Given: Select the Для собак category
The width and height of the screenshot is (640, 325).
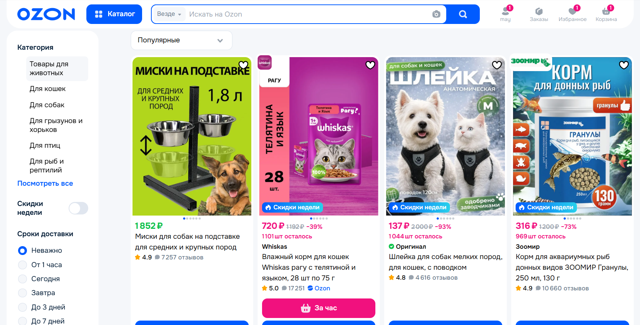Looking at the screenshot, I should 47,105.
